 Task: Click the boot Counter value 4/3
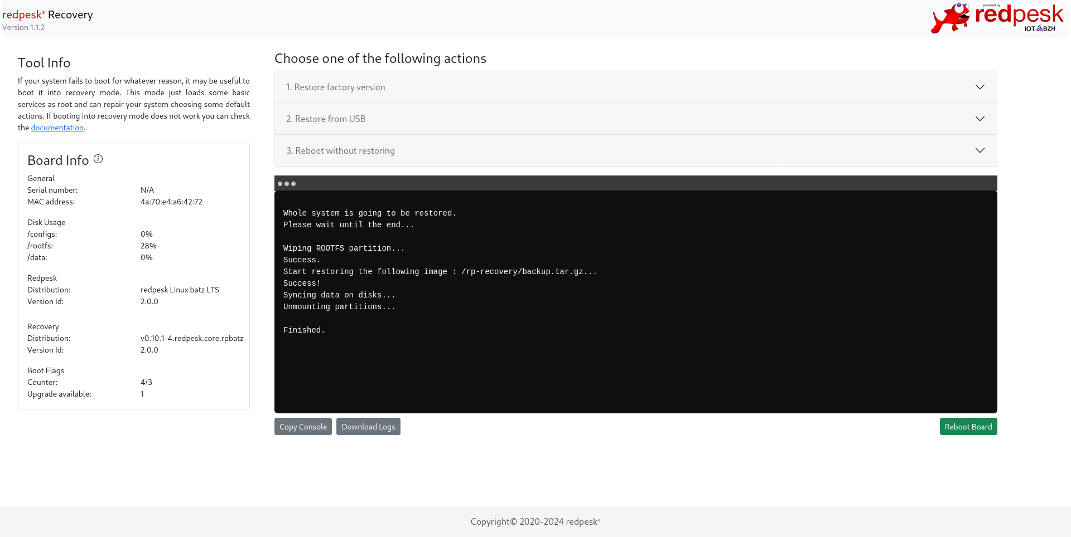pyautogui.click(x=146, y=382)
